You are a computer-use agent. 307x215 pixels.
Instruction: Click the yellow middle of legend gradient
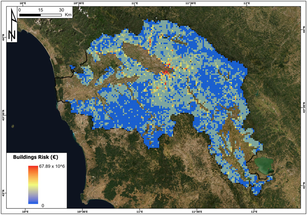[33, 185]
